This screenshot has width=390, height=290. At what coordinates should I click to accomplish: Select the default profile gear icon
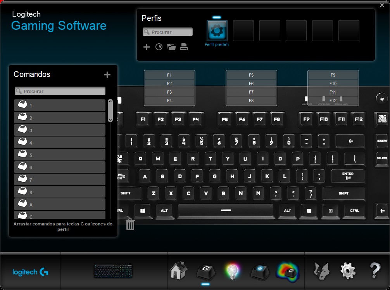coord(217,31)
